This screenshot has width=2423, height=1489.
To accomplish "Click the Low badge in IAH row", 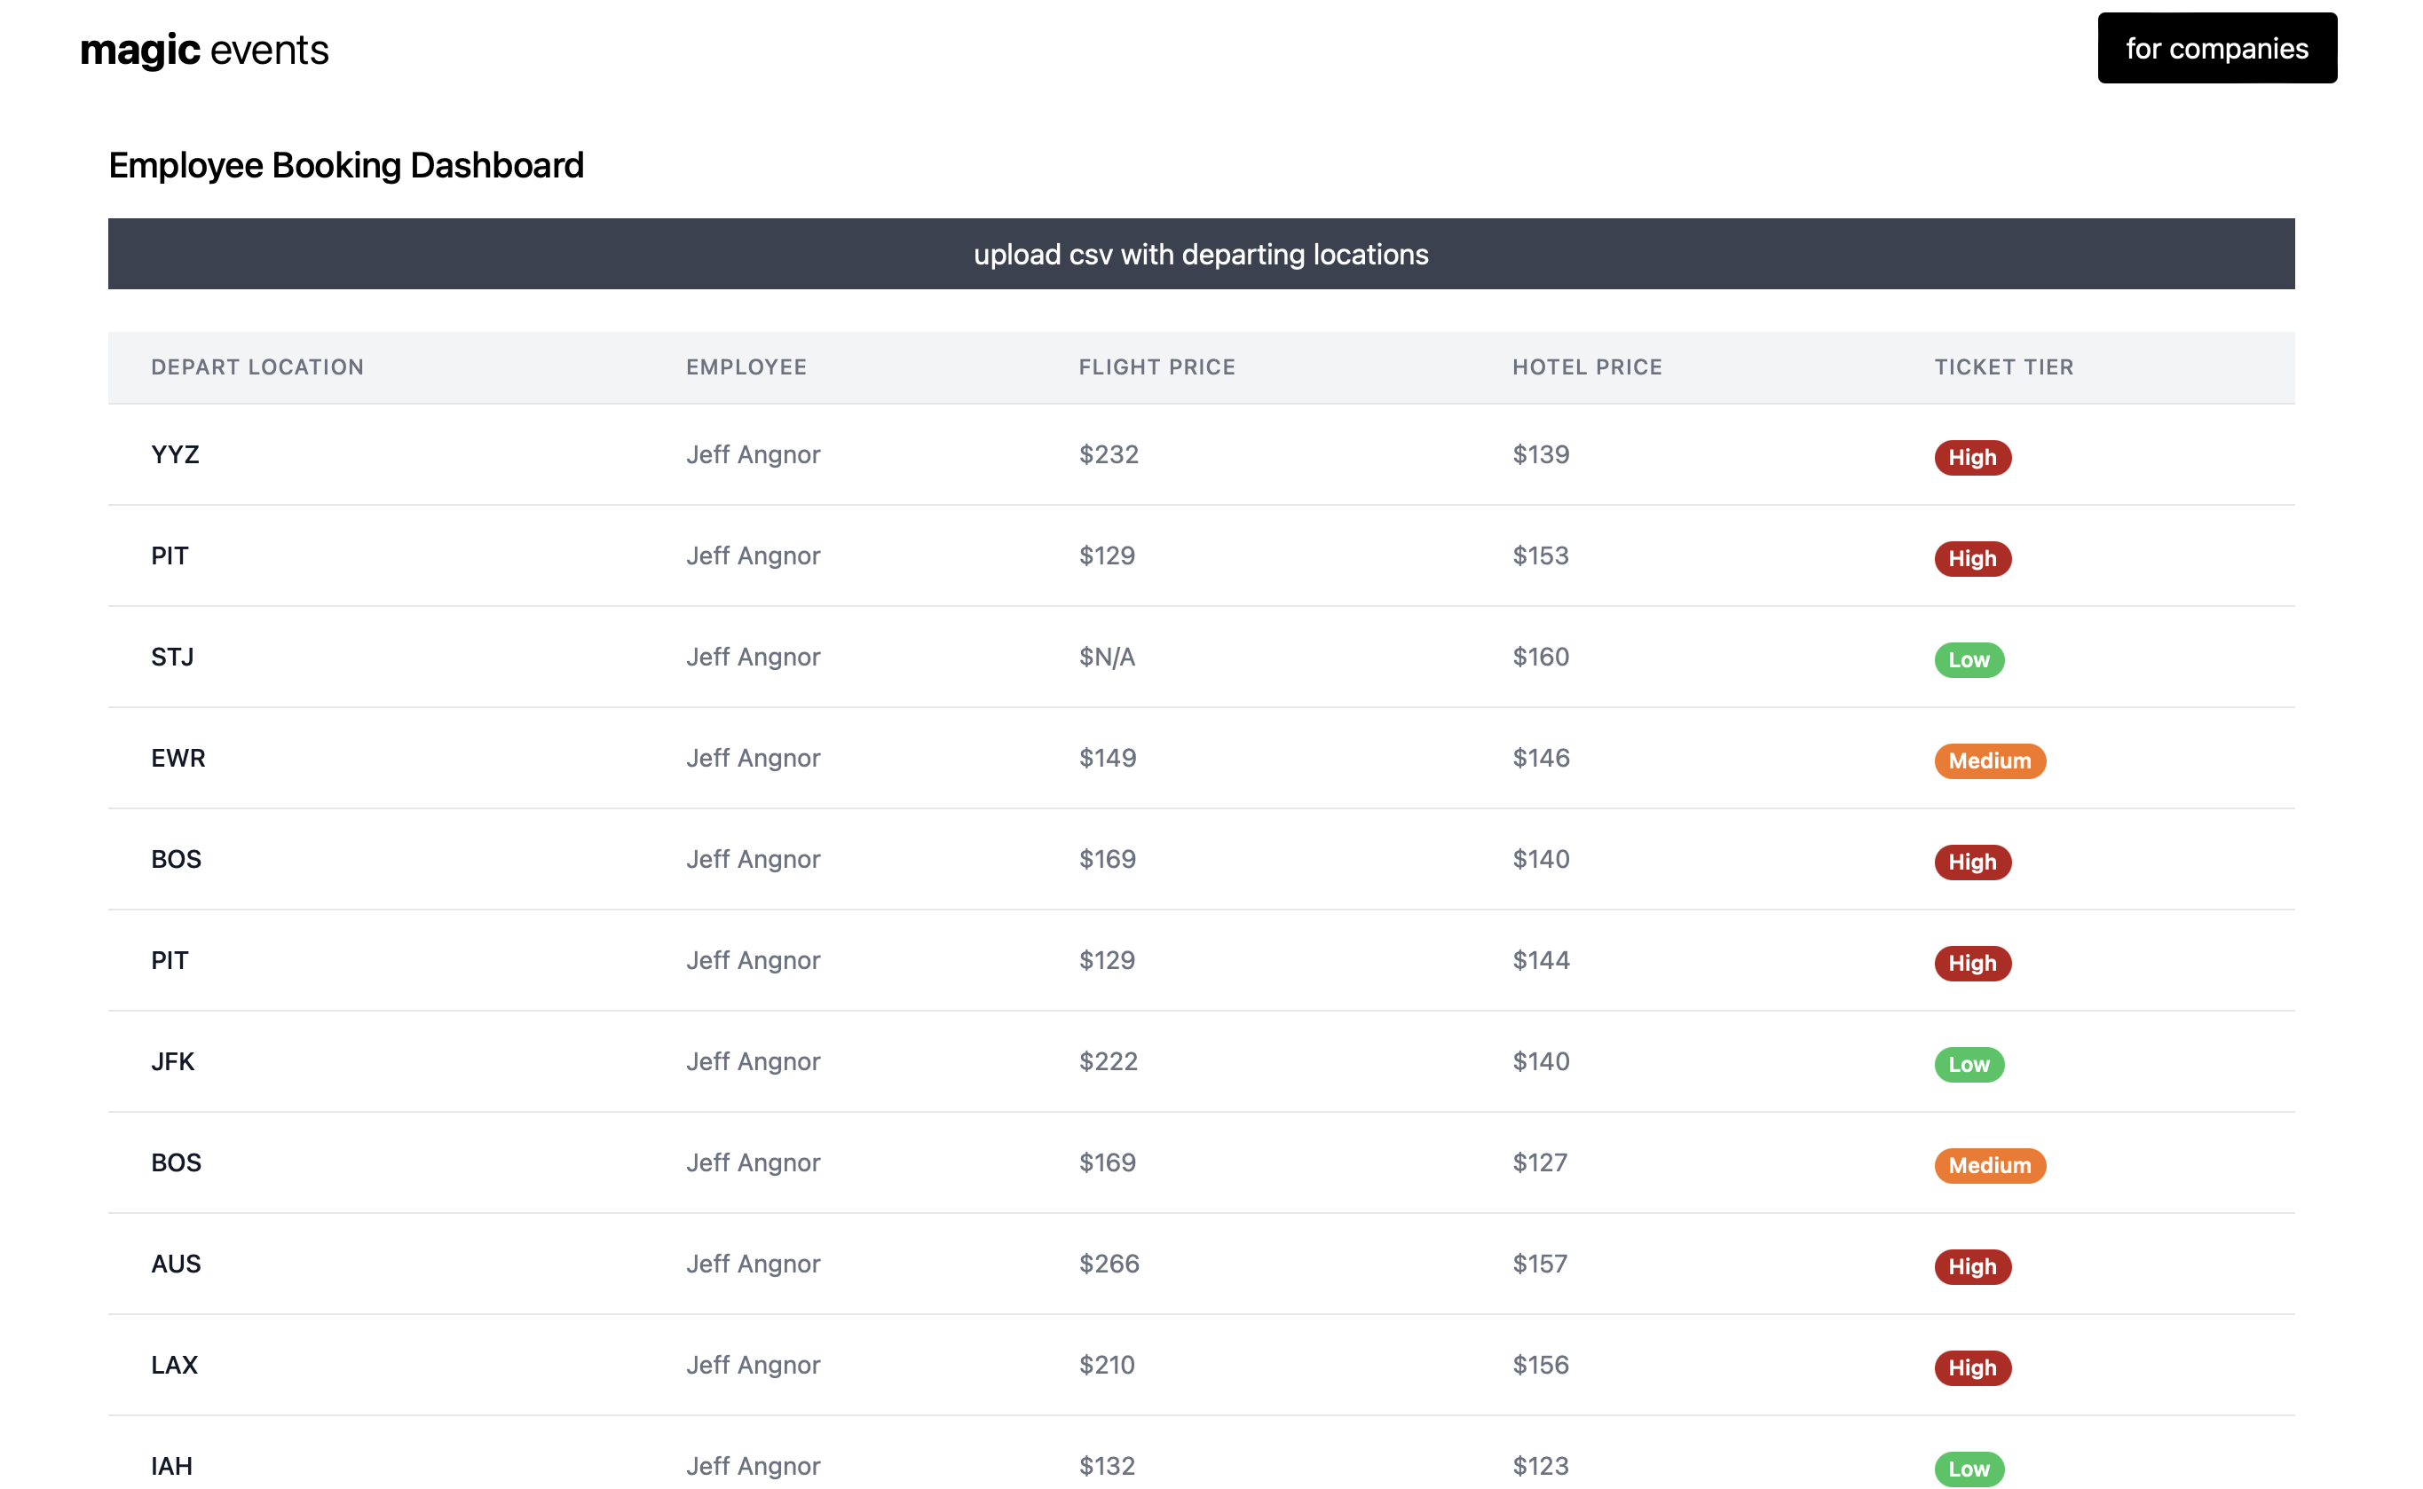I will pos(1968,1469).
